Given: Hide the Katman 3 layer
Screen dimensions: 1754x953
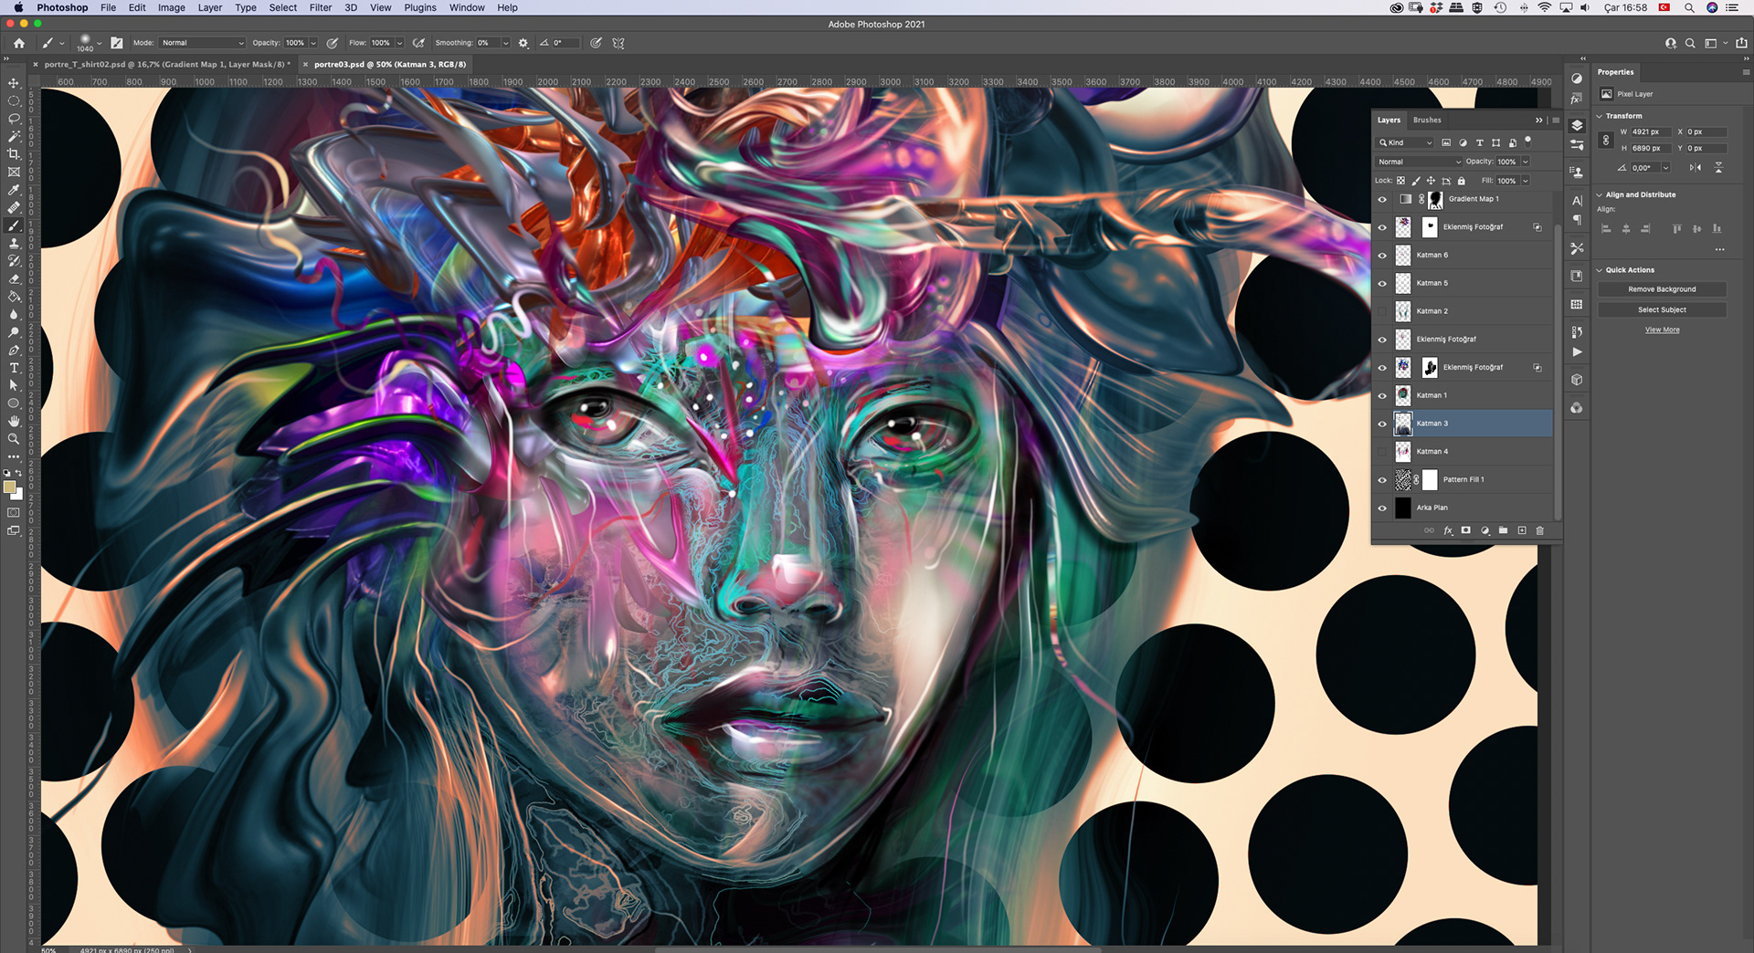Looking at the screenshot, I should coord(1382,424).
